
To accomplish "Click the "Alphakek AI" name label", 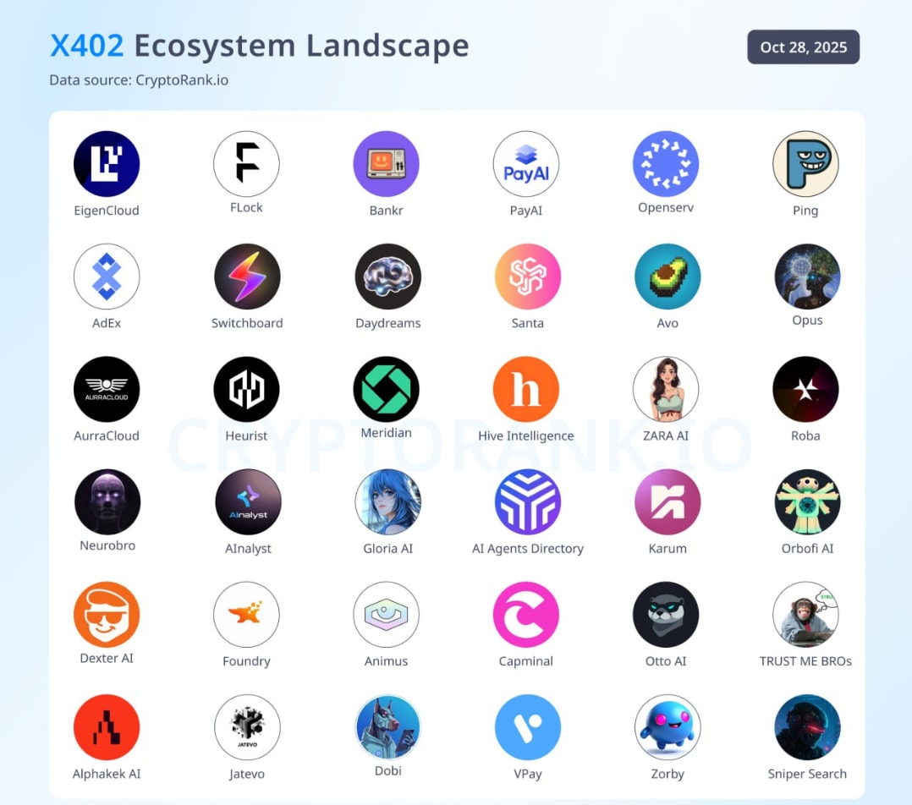I will [107, 775].
